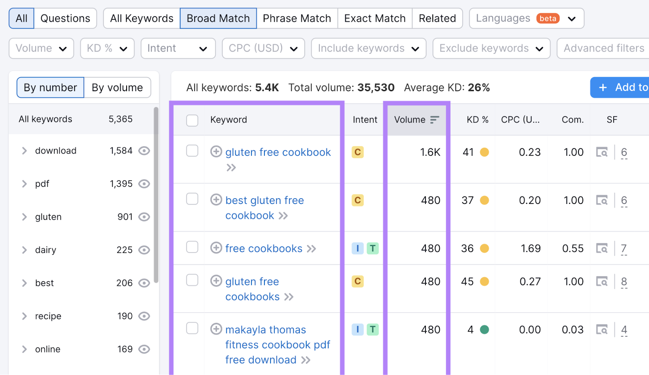Open the Volume filter dropdown
649x375 pixels.
pos(41,48)
